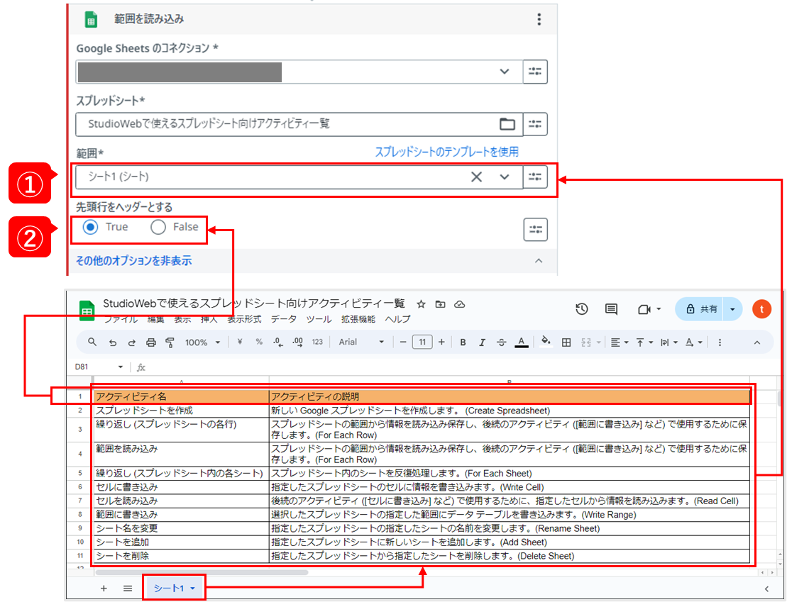The image size is (787, 602).
Task: Add a new sheet with plus button
Action: click(104, 589)
